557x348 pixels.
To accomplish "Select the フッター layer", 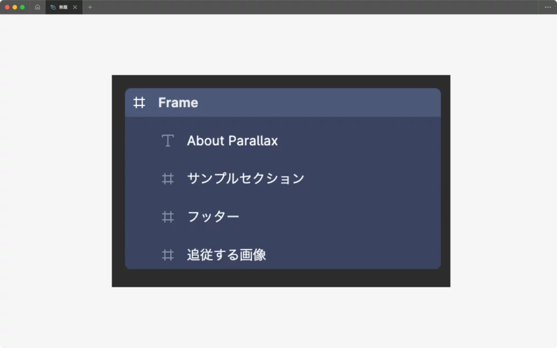I will tap(213, 217).
